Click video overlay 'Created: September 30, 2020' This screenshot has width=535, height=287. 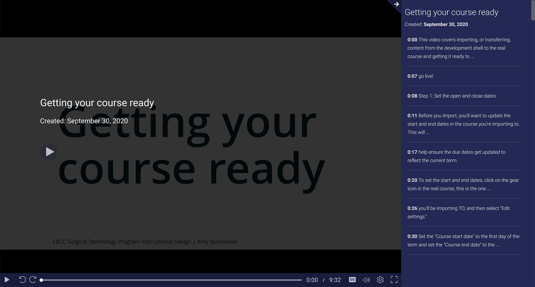pos(84,121)
